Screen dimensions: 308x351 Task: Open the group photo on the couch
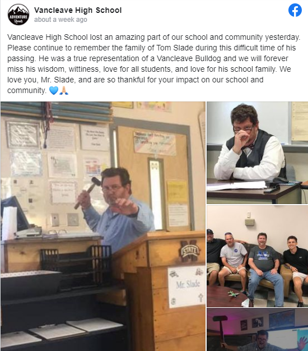pyautogui.click(x=257, y=256)
